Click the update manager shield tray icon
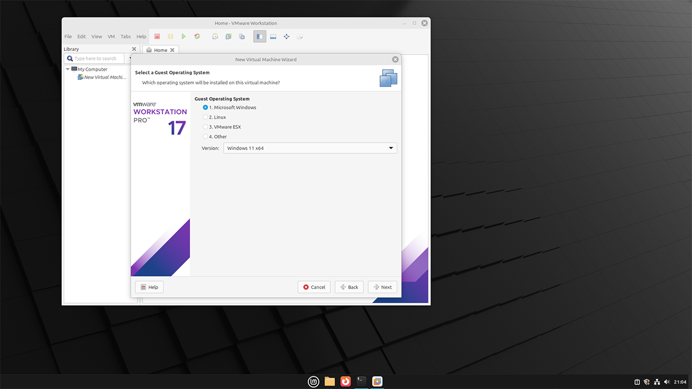Image resolution: width=692 pixels, height=389 pixels. pyautogui.click(x=647, y=382)
